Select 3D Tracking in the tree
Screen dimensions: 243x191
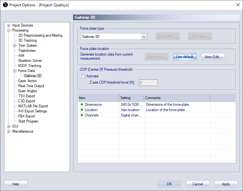pyautogui.click(x=27, y=40)
